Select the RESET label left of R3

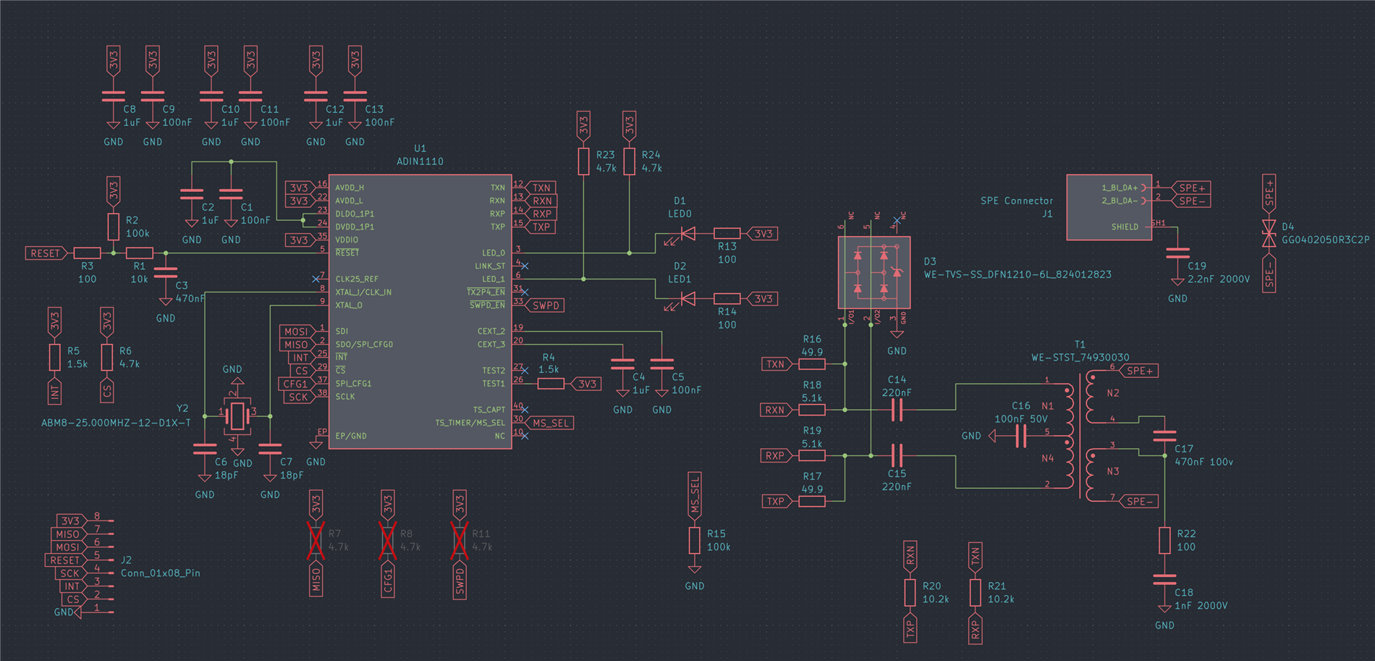pos(46,253)
